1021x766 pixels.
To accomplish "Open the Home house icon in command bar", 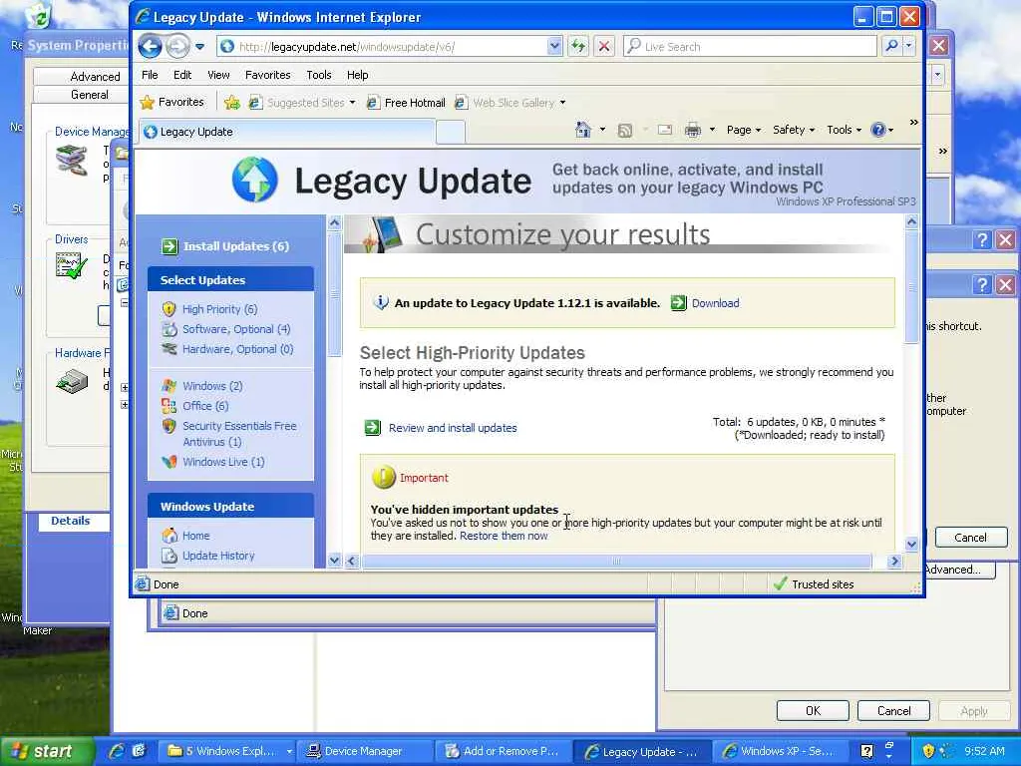I will tap(582, 130).
